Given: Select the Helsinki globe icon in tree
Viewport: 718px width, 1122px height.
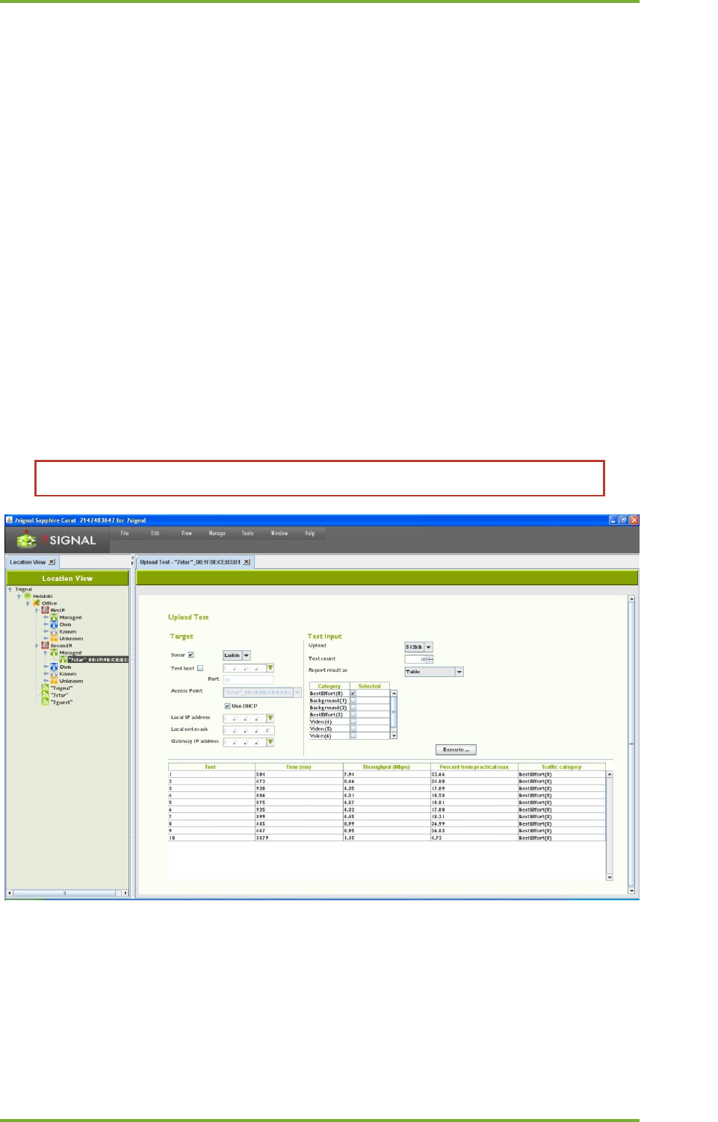Looking at the screenshot, I should point(28,596).
